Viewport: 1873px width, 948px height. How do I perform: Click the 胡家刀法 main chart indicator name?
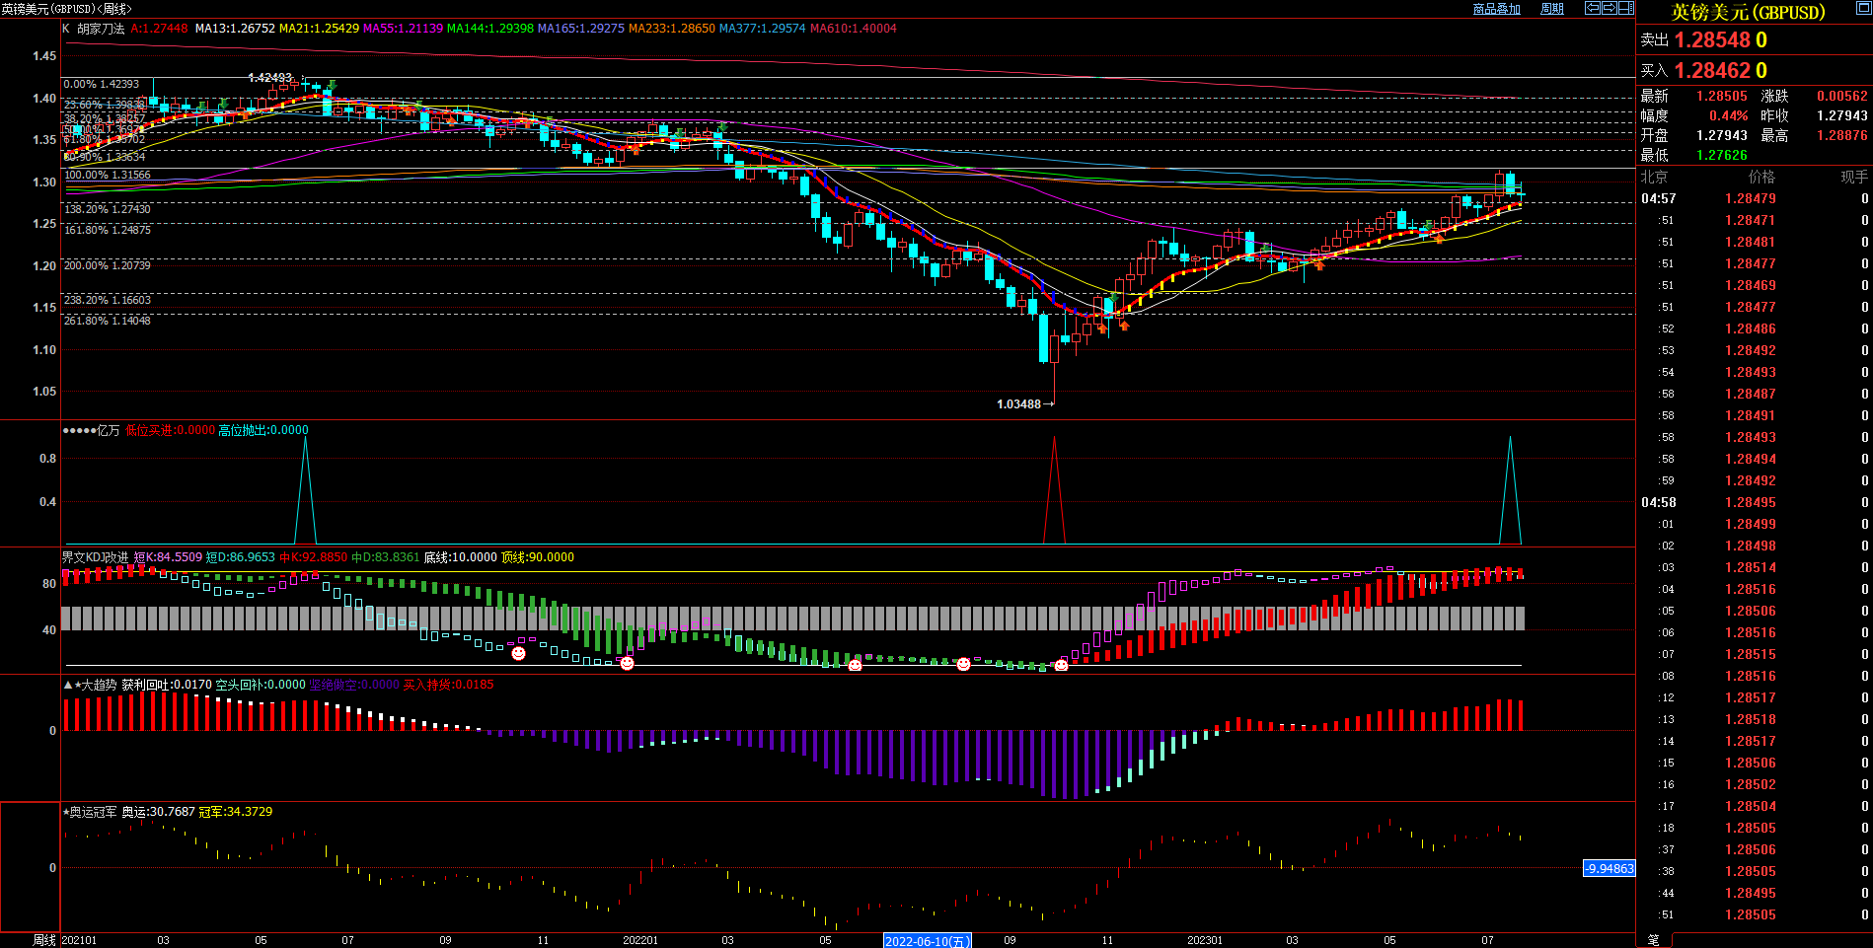coord(101,29)
